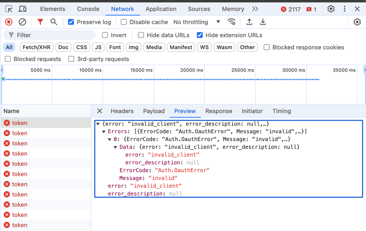Screen dimensions: 366x231
Task: Open the Headers tab
Action: (x=122, y=111)
